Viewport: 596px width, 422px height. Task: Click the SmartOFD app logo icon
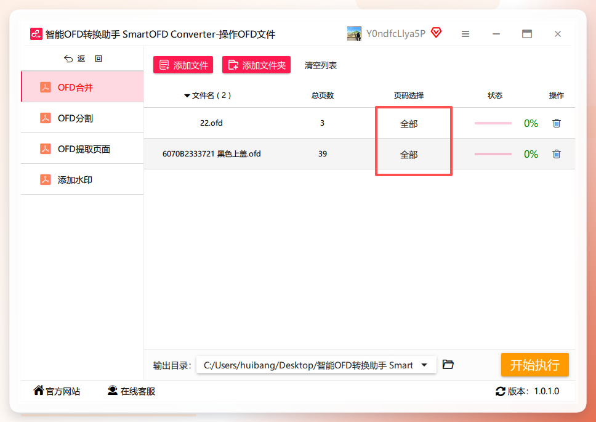pos(36,34)
